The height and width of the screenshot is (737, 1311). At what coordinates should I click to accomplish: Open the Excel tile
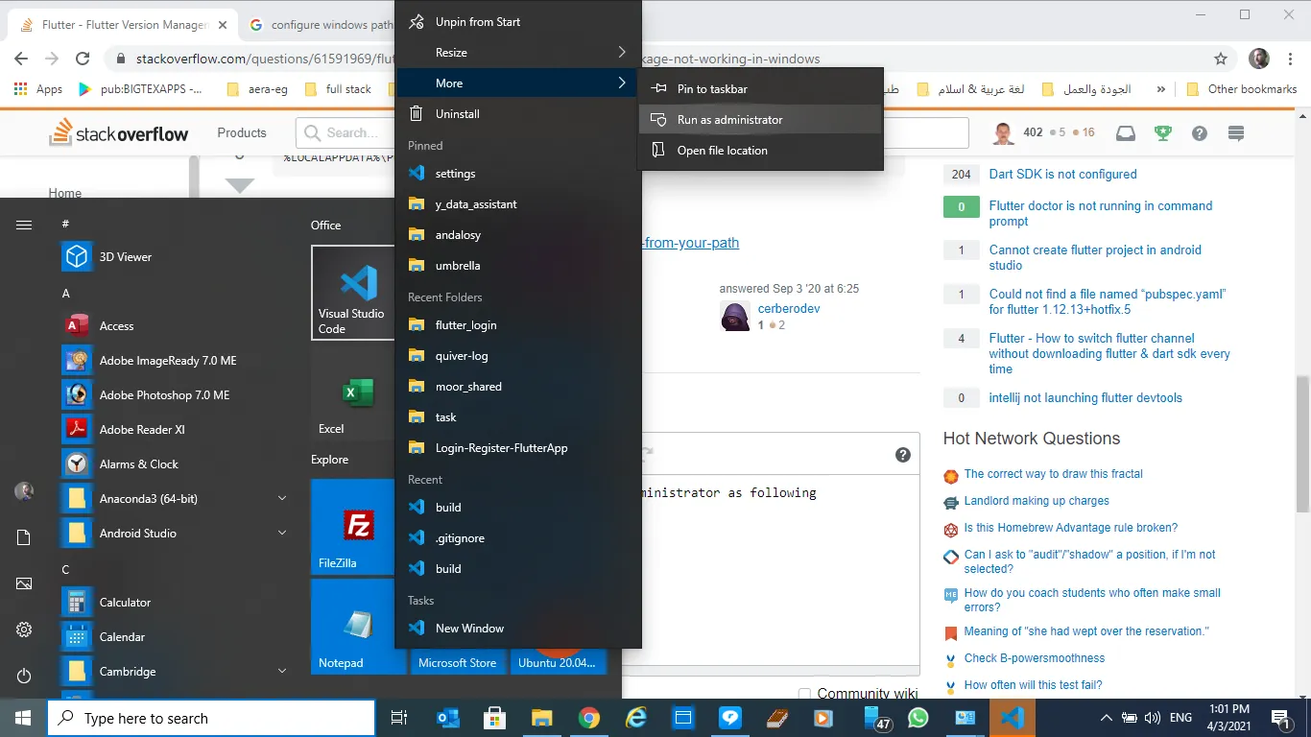click(353, 393)
